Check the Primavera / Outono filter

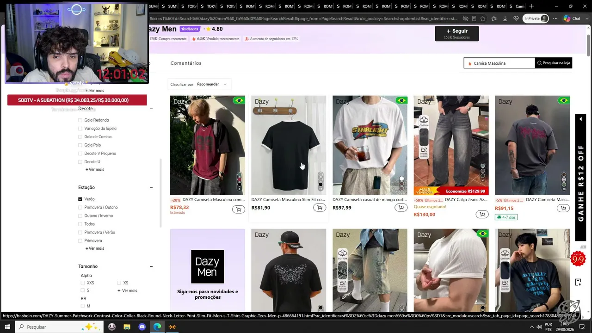80,208
